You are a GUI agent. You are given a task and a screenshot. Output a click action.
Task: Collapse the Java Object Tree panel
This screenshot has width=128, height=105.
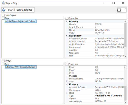pos(3,18)
